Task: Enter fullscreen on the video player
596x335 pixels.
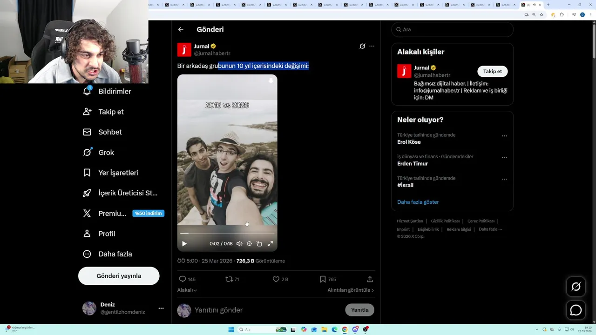Action: click(270, 244)
